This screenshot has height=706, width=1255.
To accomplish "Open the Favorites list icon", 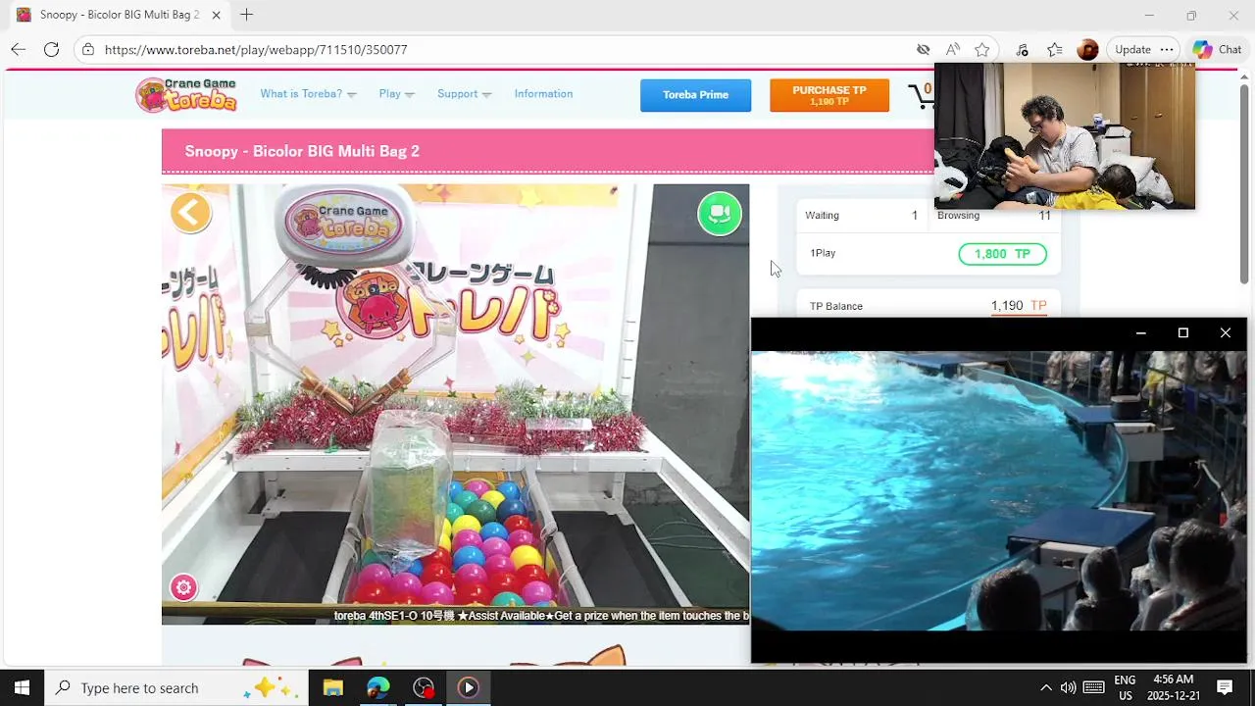I will tap(1054, 49).
